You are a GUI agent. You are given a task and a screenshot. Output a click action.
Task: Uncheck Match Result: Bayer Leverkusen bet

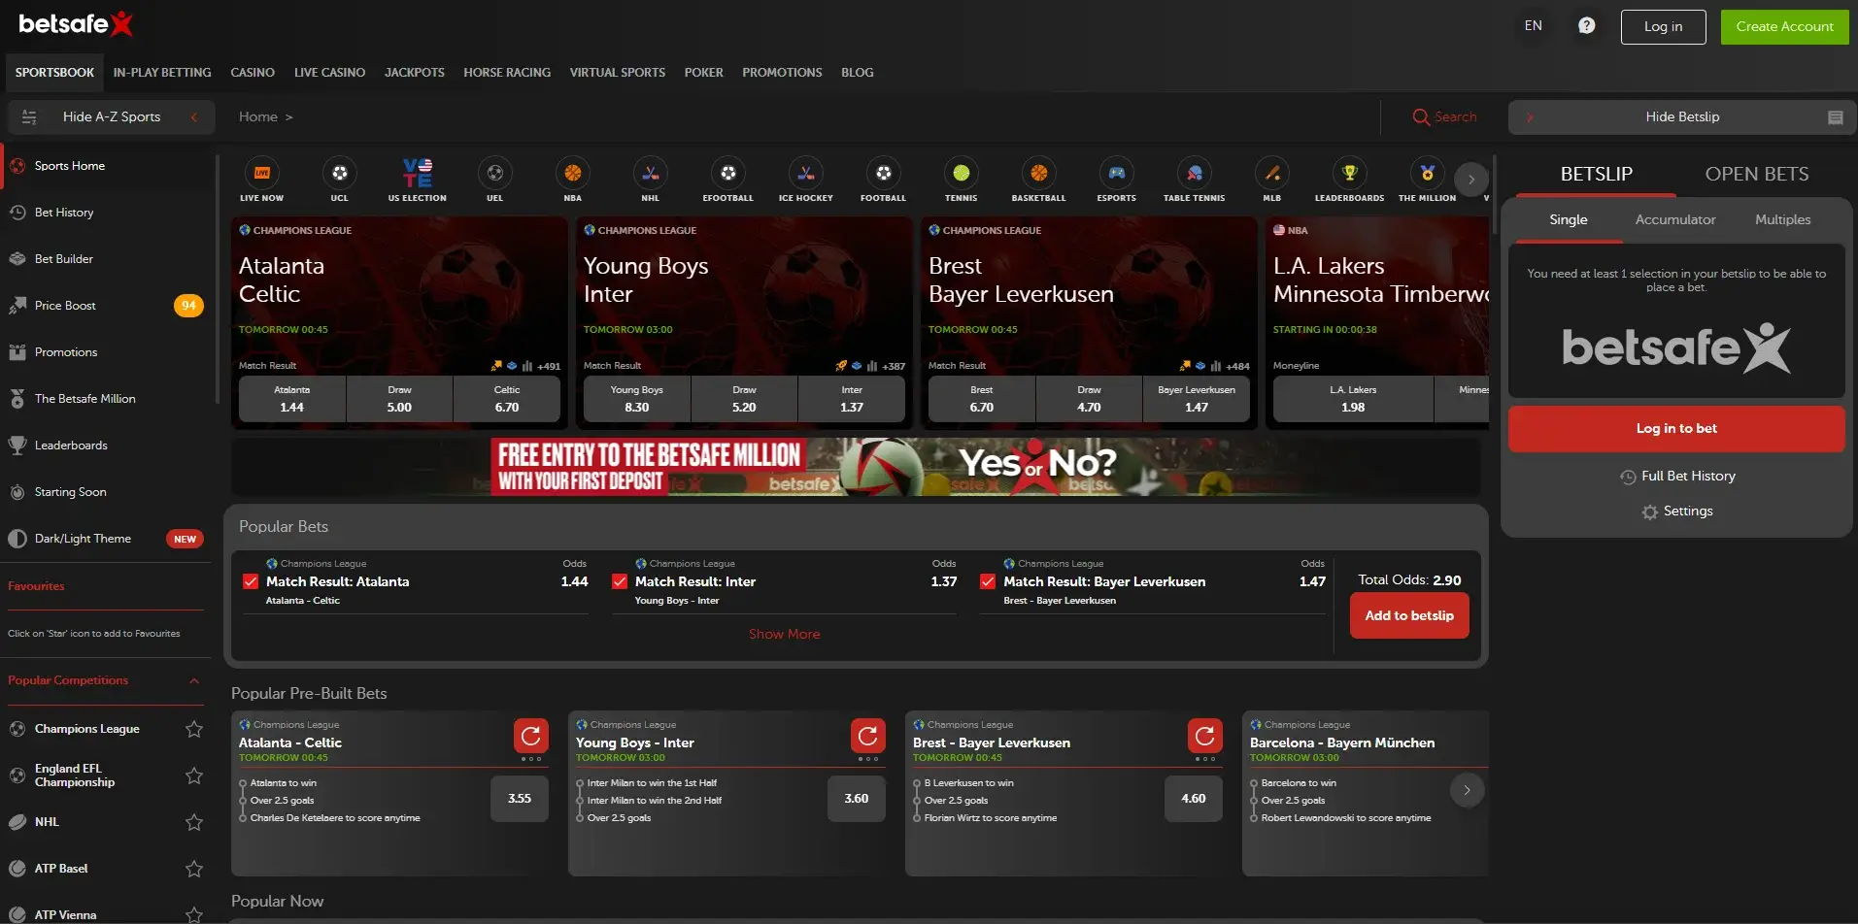(x=988, y=581)
